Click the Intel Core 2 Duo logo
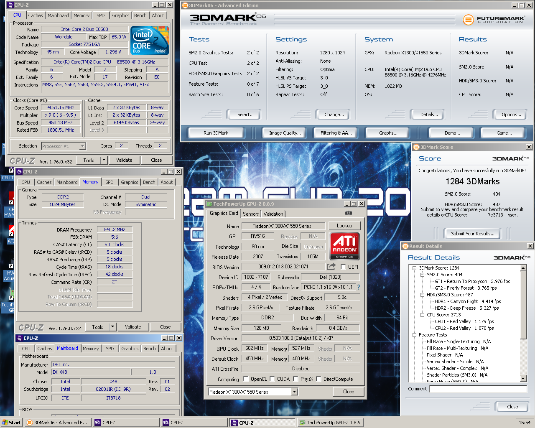 (x=150, y=40)
